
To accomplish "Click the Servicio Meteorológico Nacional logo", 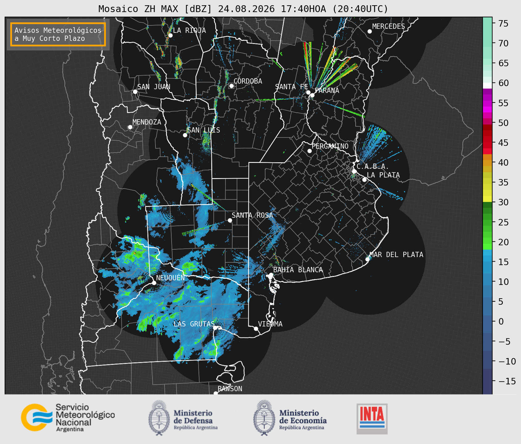I will pyautogui.click(x=68, y=417).
